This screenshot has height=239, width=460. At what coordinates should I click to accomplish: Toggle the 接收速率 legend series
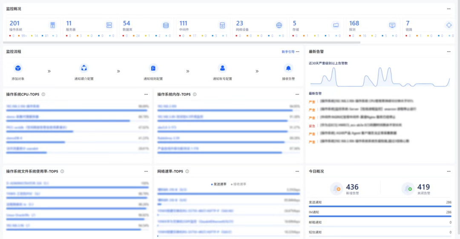(x=239, y=184)
